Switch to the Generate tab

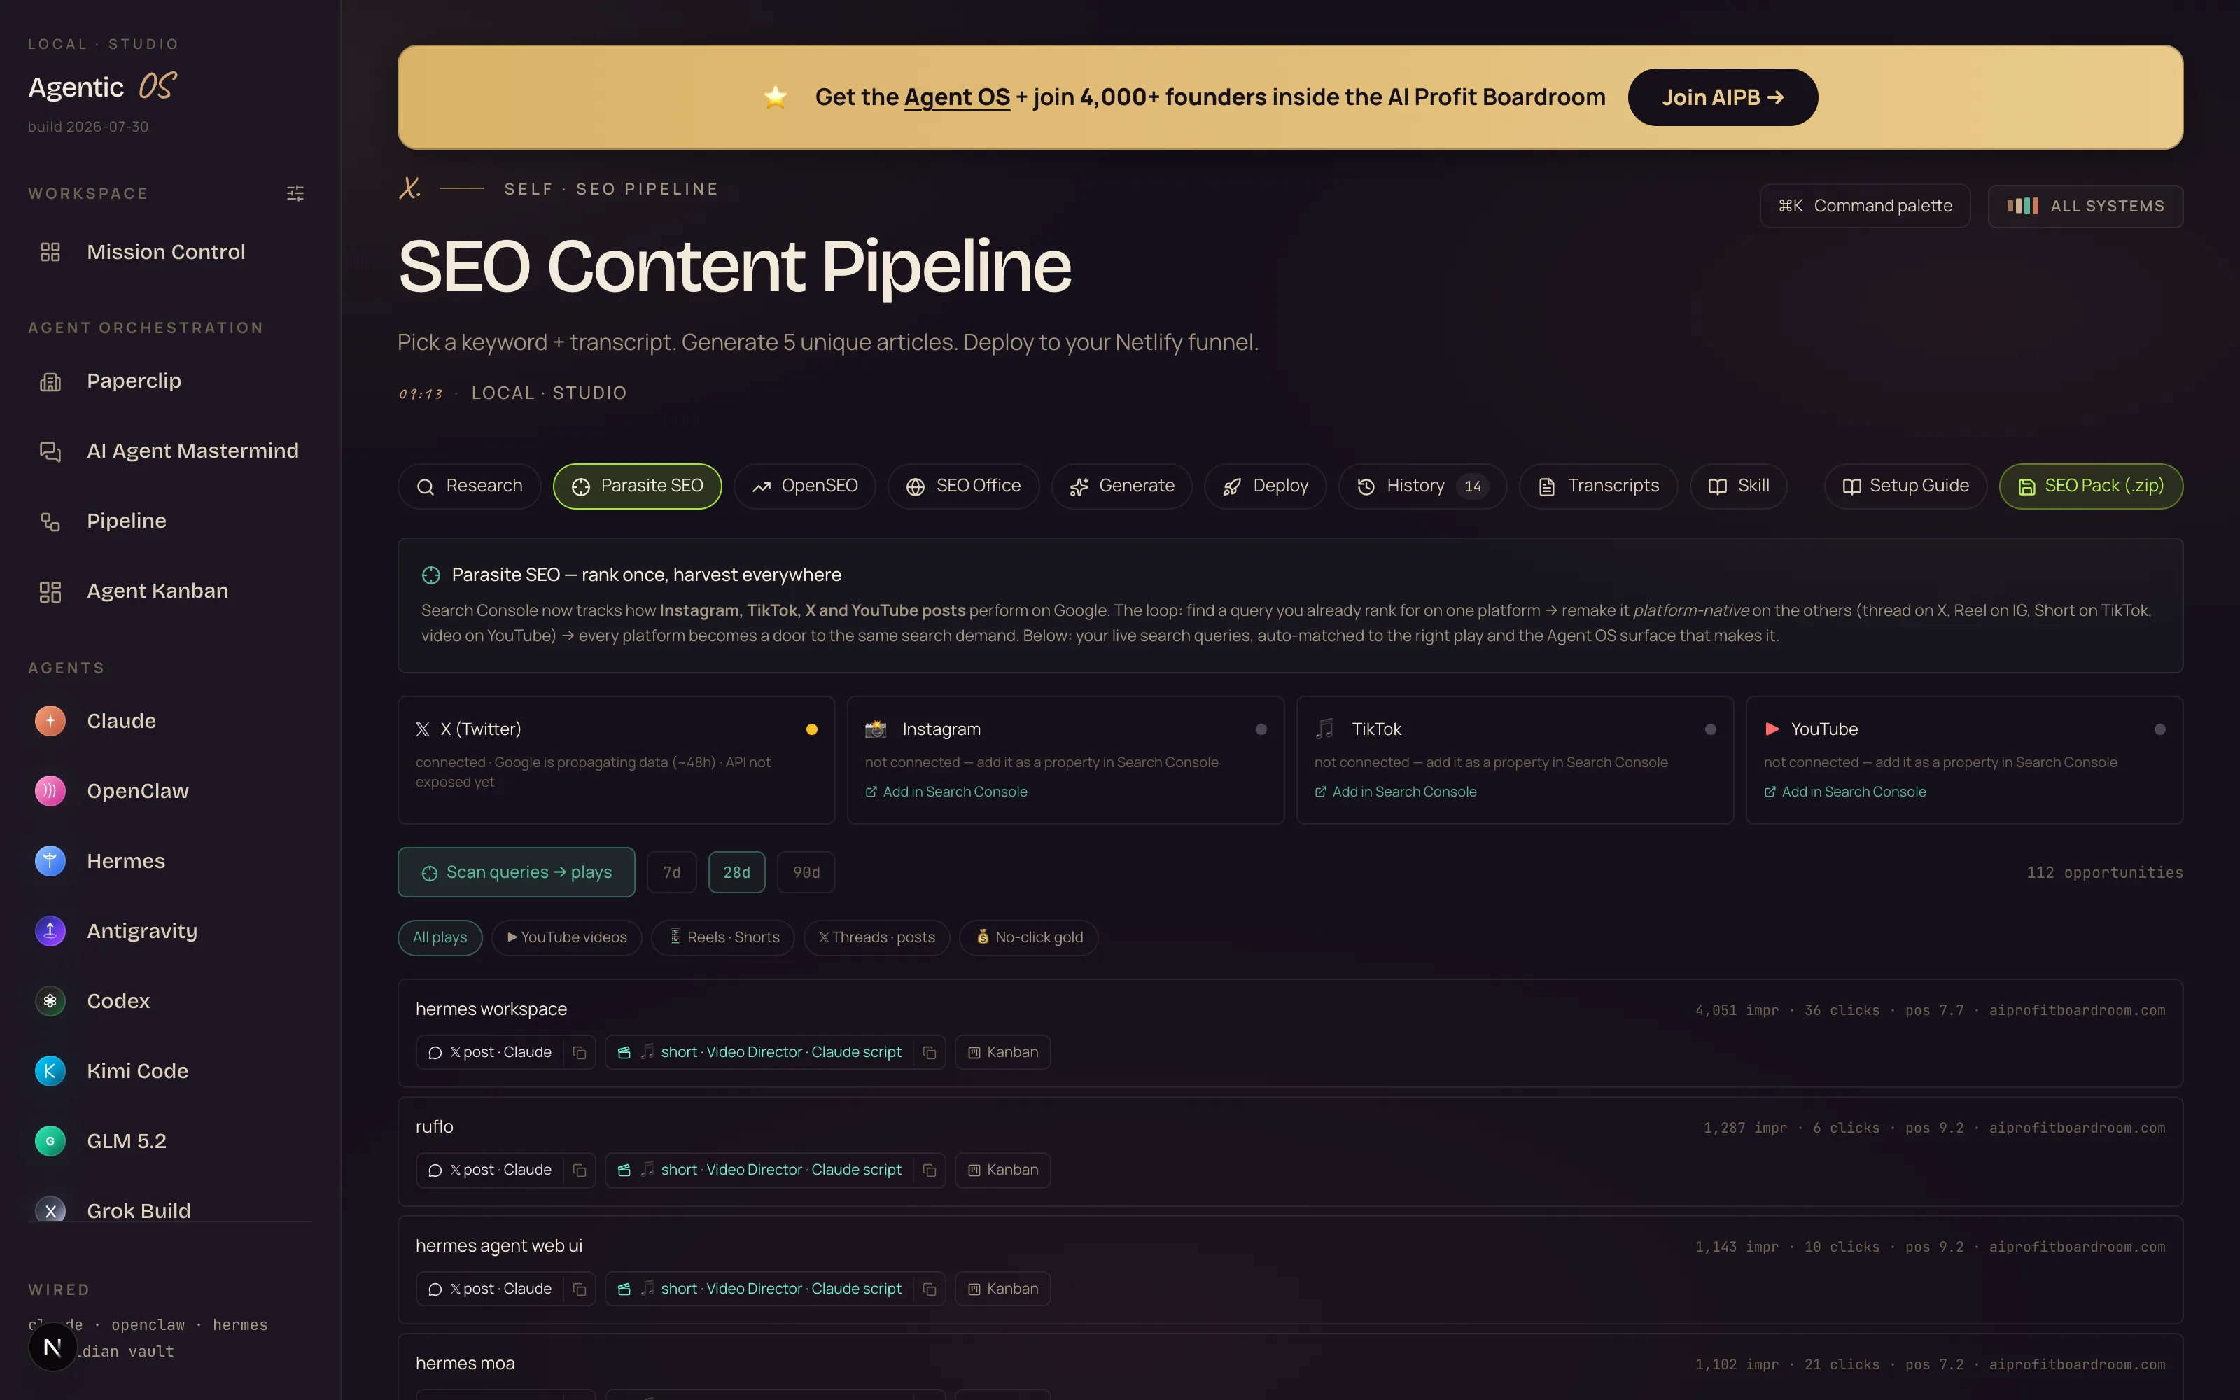pyautogui.click(x=1121, y=486)
